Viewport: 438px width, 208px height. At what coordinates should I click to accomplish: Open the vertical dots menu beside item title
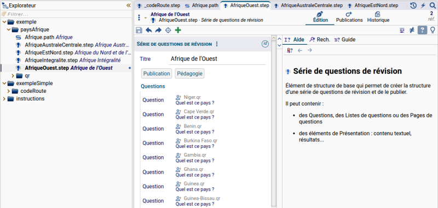click(x=139, y=17)
